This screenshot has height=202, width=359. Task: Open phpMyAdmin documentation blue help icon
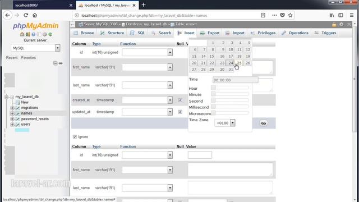[x=34, y=34]
